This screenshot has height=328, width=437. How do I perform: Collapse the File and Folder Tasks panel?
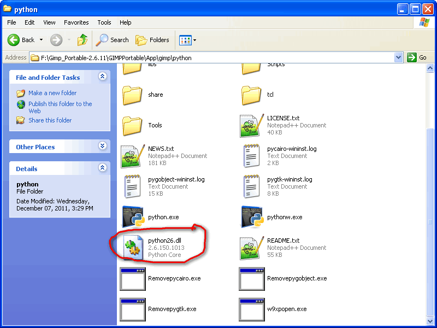point(103,77)
